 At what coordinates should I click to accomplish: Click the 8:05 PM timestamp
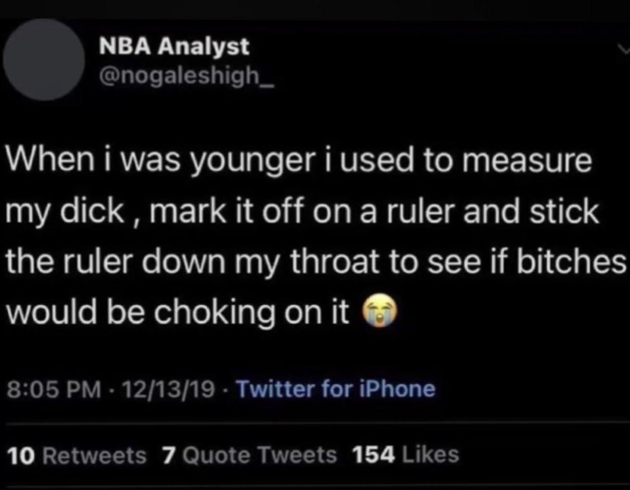click(x=52, y=389)
